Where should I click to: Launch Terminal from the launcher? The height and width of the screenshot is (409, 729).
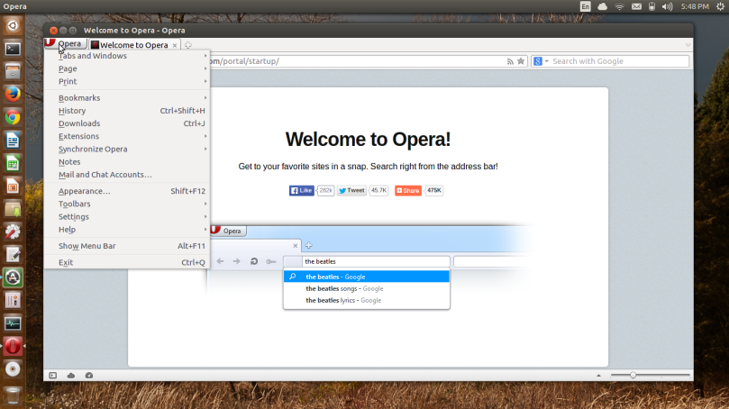click(13, 49)
